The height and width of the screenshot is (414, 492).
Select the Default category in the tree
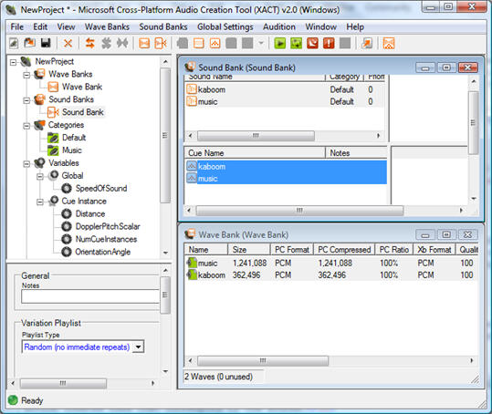tap(74, 138)
